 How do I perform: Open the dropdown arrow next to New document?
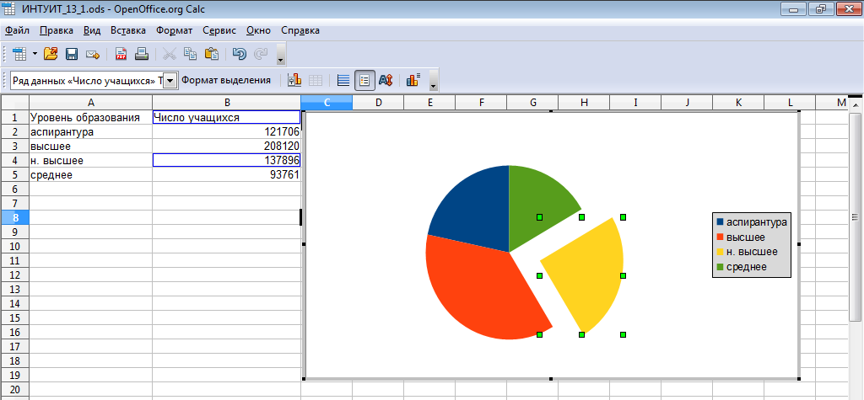pyautogui.click(x=35, y=54)
